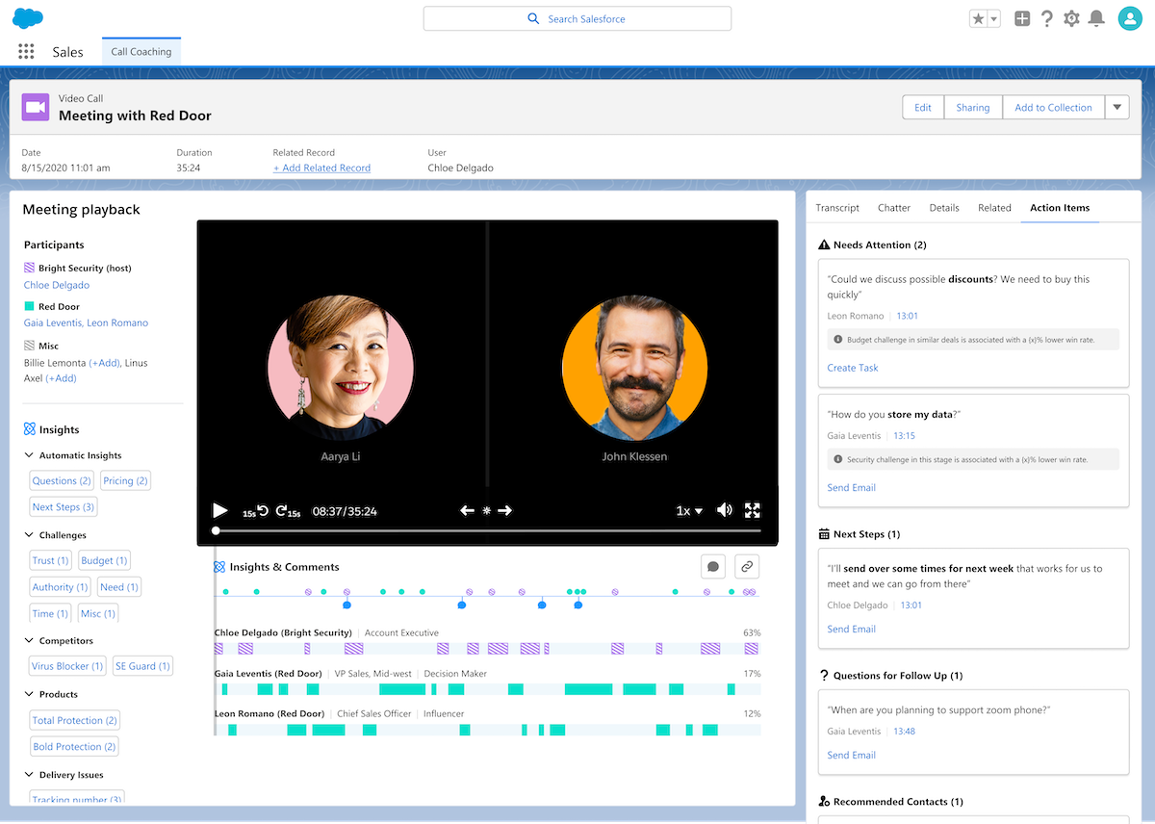Select the video call camera icon in the header

(35, 107)
